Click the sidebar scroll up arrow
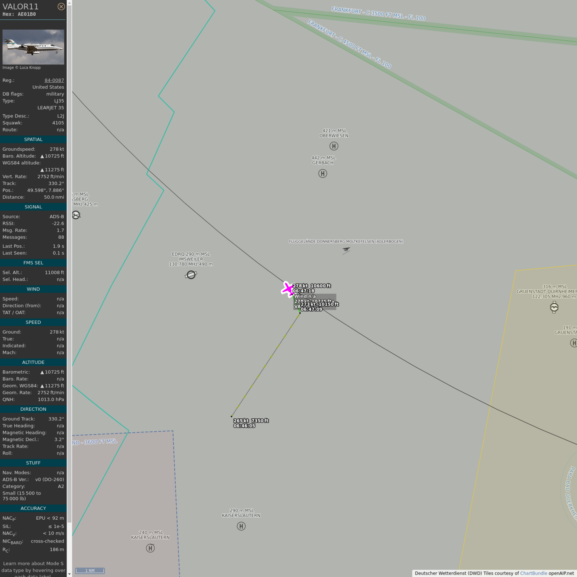The height and width of the screenshot is (577, 577). pyautogui.click(x=69, y=3)
